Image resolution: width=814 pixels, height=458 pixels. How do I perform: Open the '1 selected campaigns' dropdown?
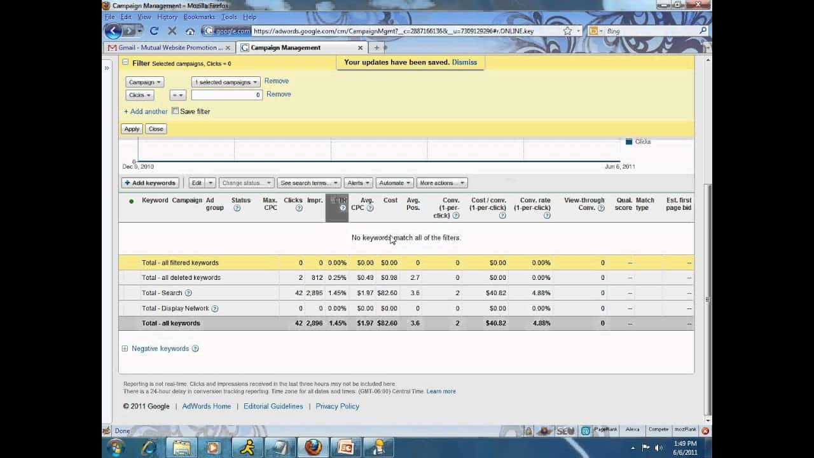(x=226, y=82)
